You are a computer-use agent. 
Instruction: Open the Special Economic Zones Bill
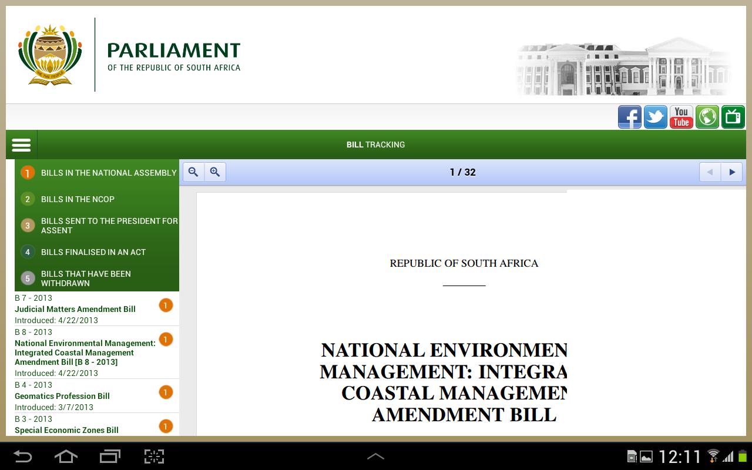click(66, 430)
